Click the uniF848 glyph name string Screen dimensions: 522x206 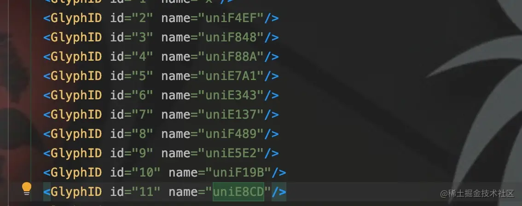click(x=231, y=37)
